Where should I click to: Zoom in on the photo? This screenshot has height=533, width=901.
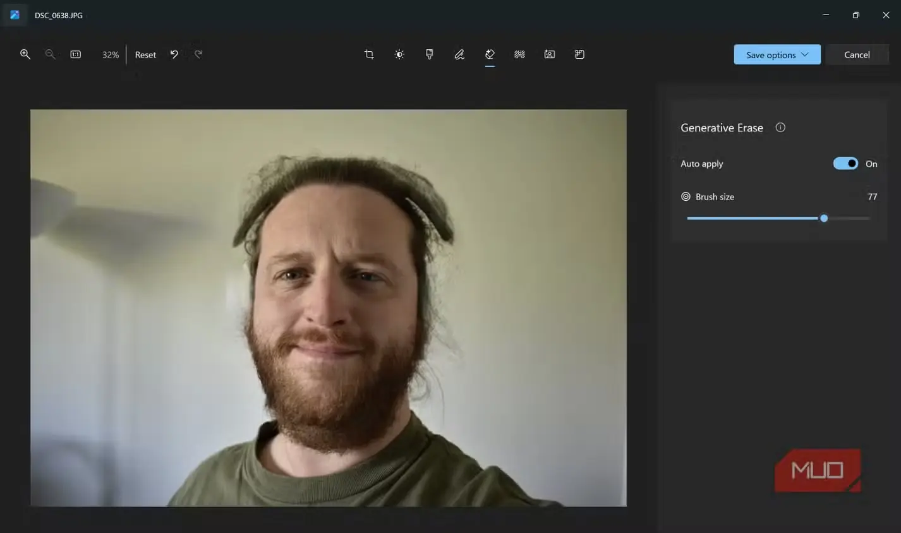tap(25, 54)
